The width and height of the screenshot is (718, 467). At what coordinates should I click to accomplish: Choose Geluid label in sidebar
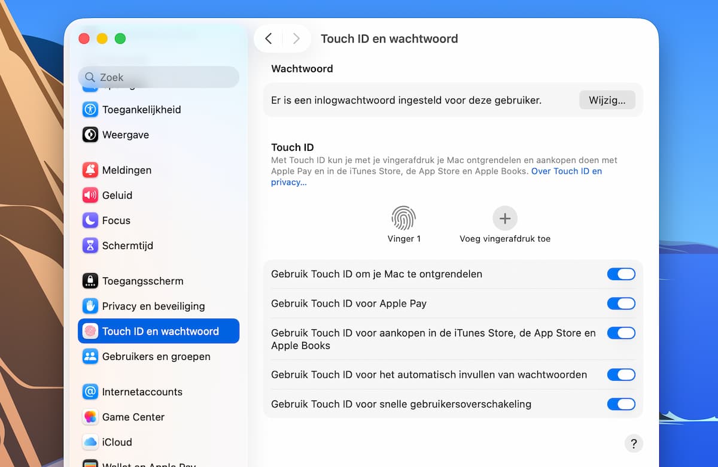(x=117, y=195)
